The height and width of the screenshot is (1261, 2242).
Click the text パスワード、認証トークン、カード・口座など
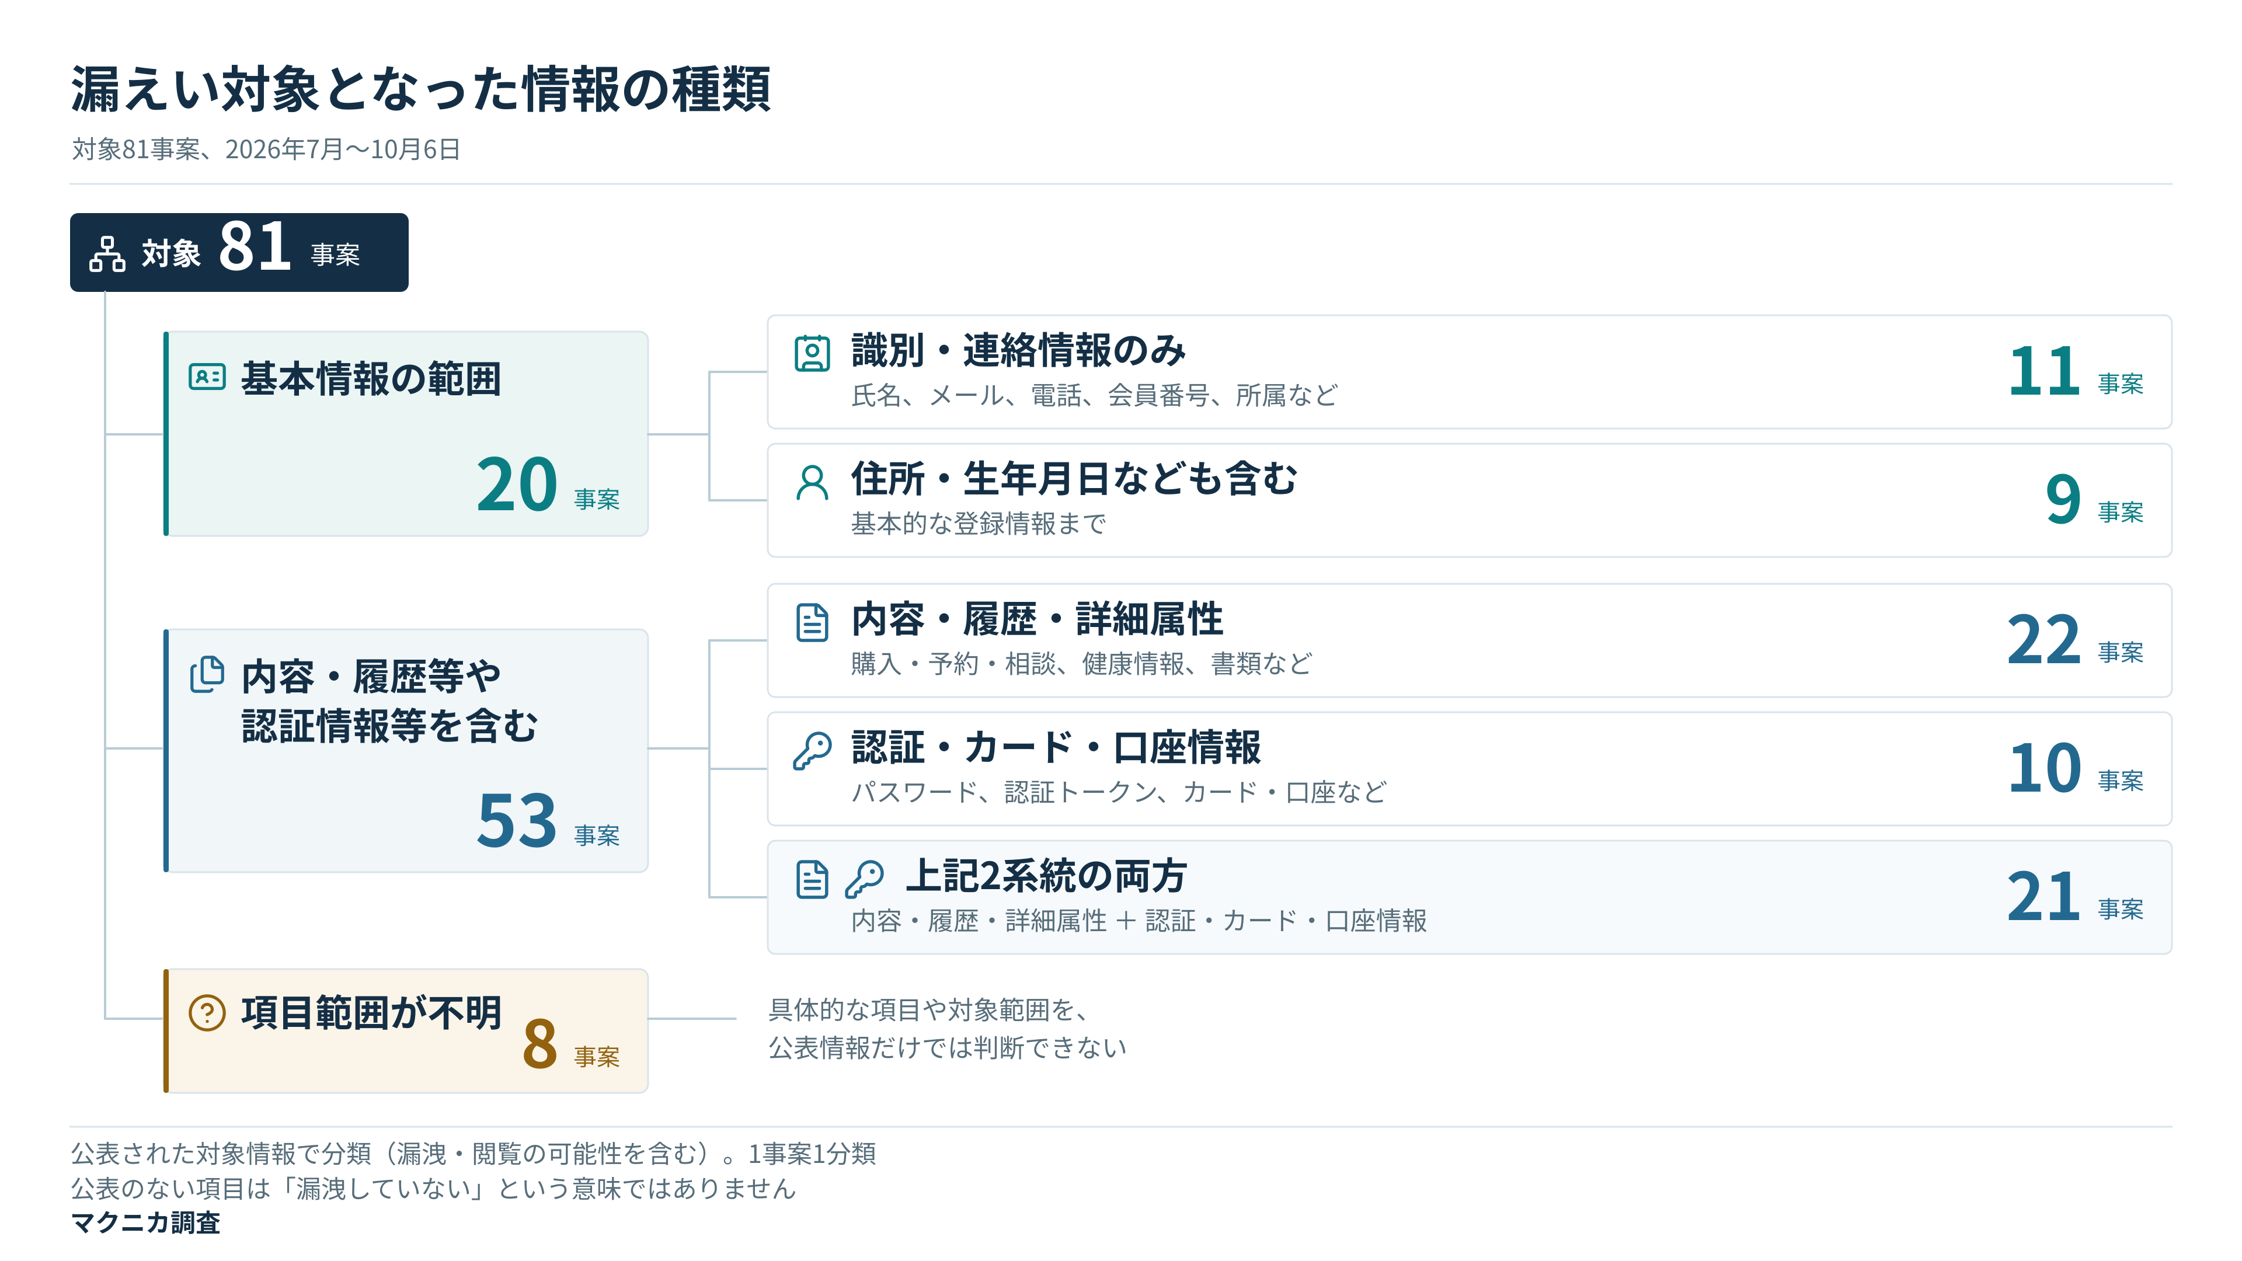point(1119,793)
